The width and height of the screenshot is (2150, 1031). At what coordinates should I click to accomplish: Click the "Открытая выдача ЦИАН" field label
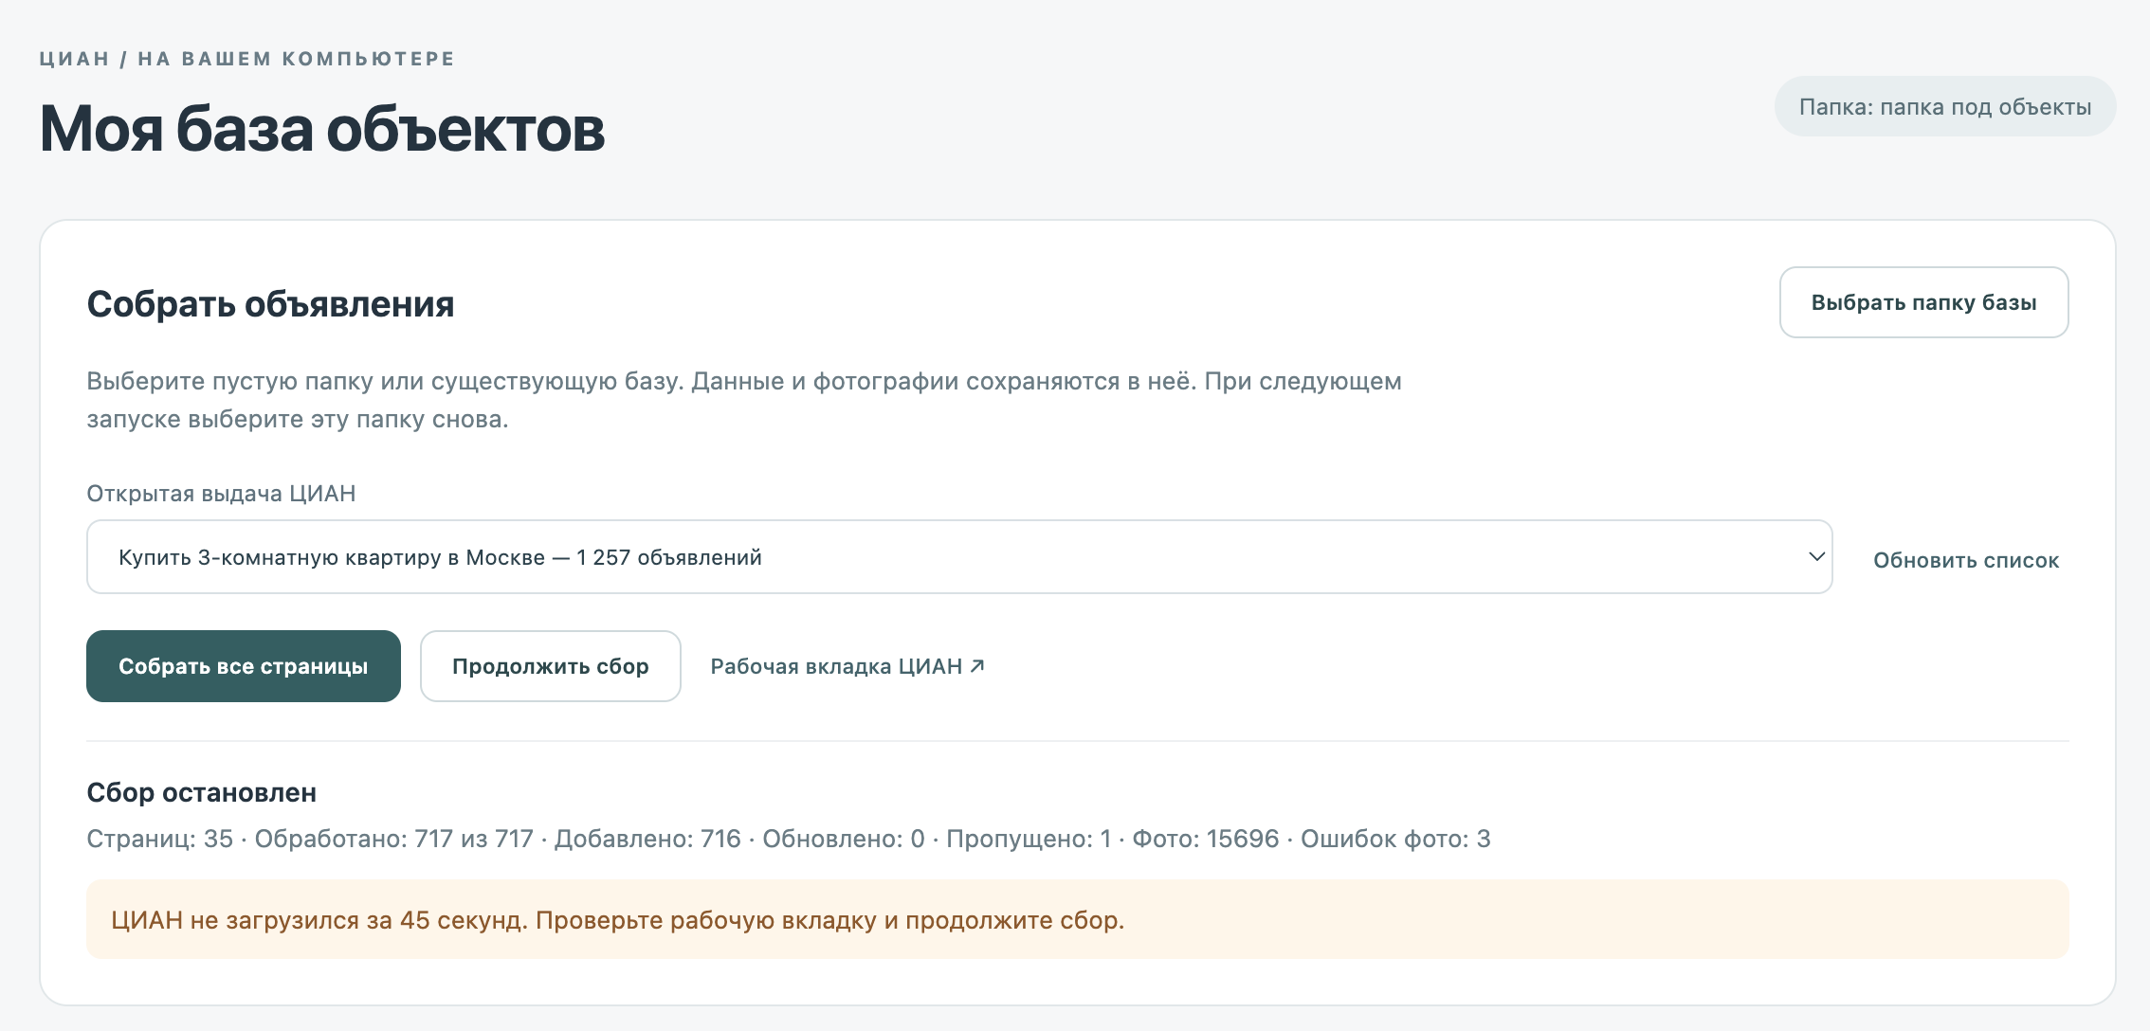tap(222, 494)
